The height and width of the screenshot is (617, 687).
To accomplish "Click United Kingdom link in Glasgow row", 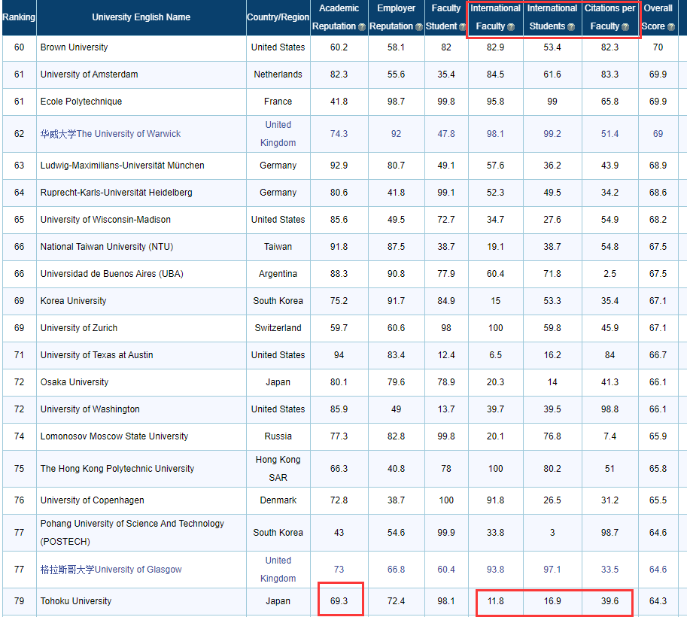I will pyautogui.click(x=278, y=570).
